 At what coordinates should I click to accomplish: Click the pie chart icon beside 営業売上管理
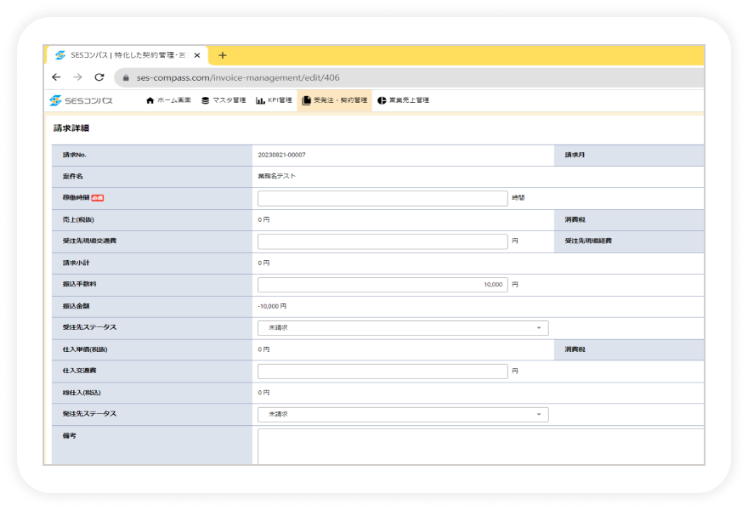coord(382,100)
